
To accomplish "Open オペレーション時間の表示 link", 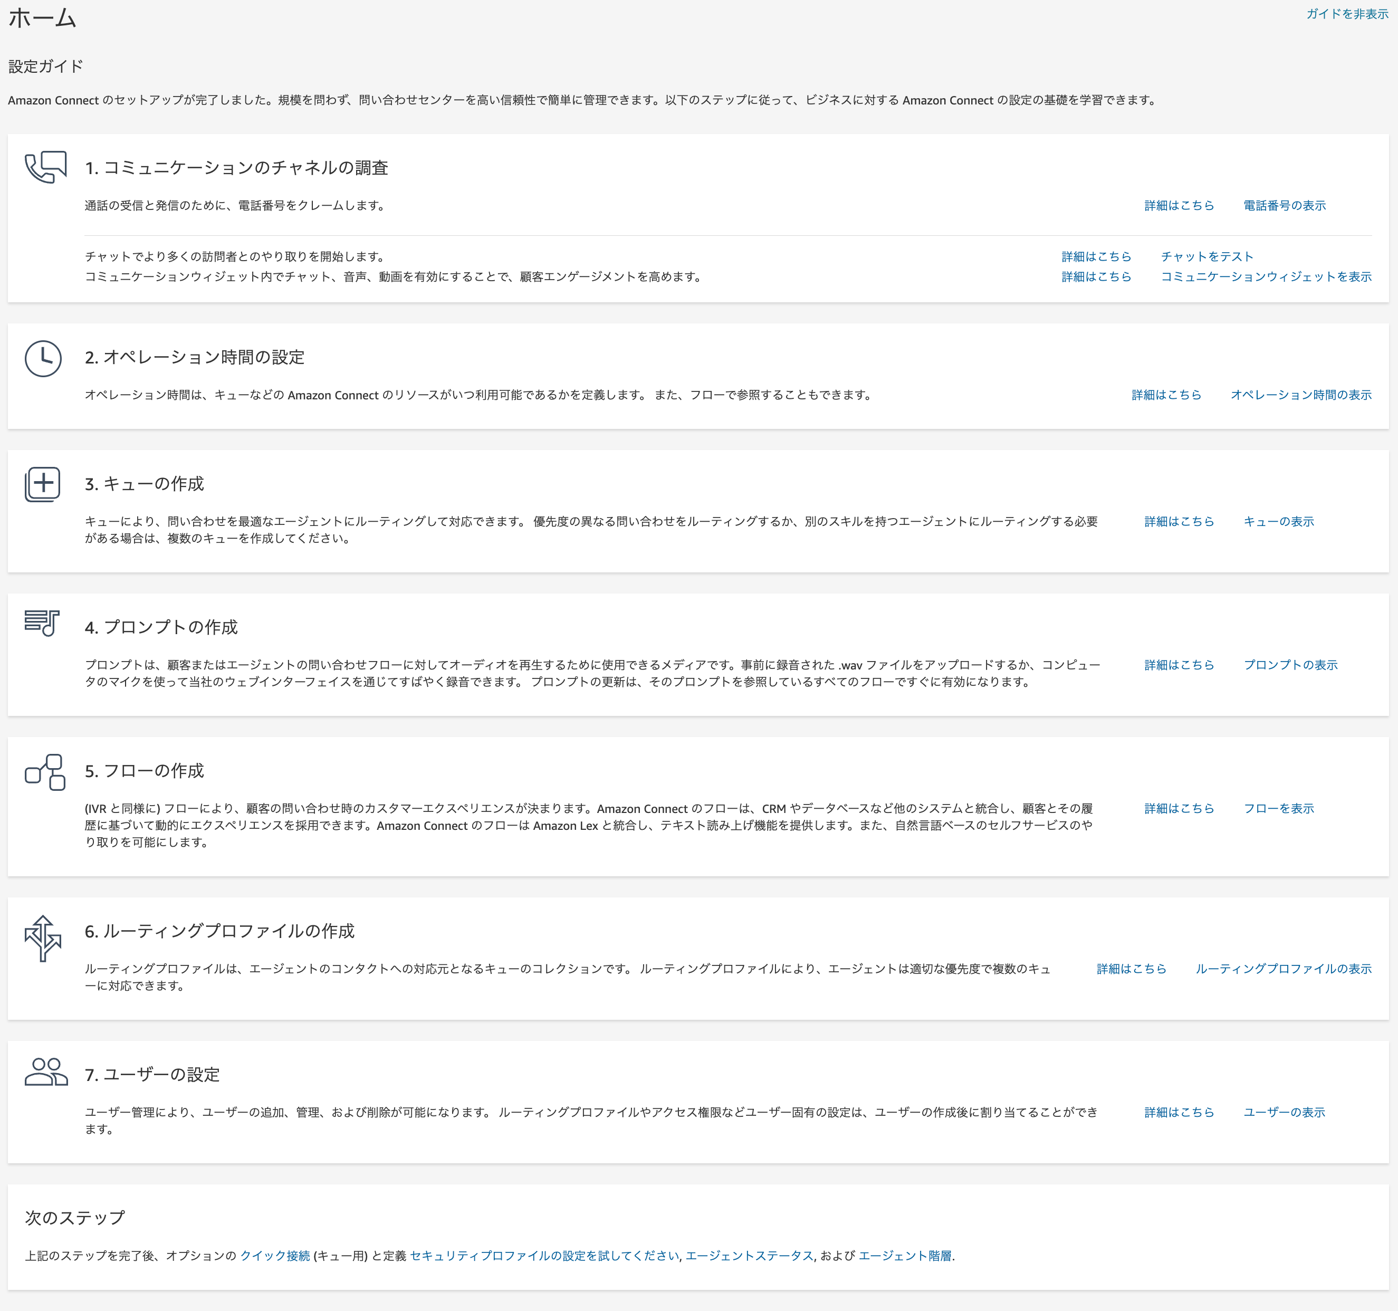I will [x=1301, y=395].
